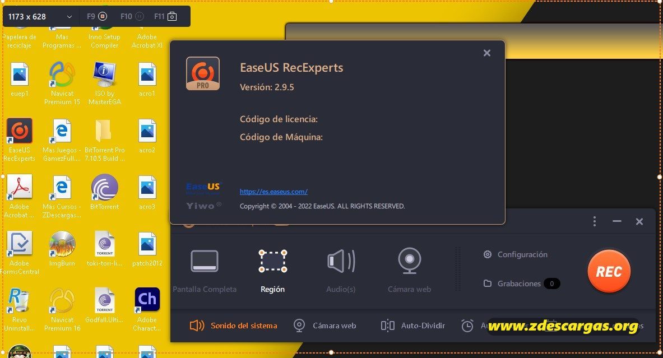Open BitTorrent Pro 7.10.5 Build folder

tap(104, 140)
